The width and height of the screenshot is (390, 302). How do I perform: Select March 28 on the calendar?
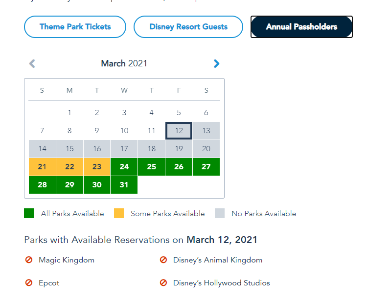pos(42,185)
